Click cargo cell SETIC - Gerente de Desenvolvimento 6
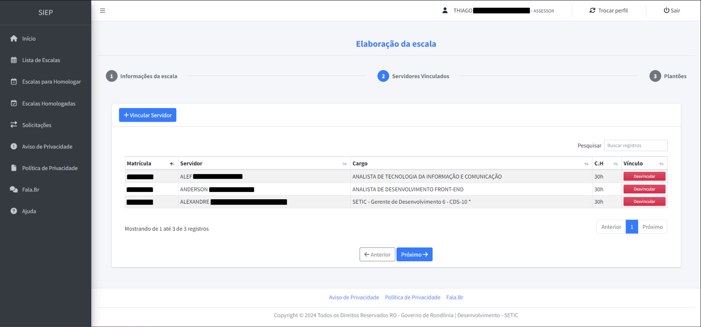The width and height of the screenshot is (701, 327). (471, 202)
